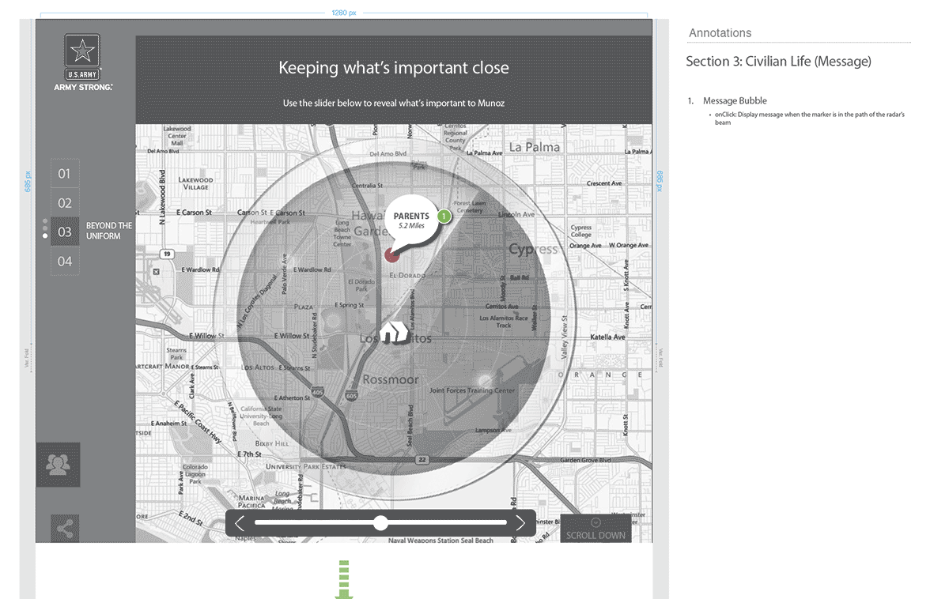Go to section 02 in sidebar
The width and height of the screenshot is (949, 599).
[x=65, y=203]
